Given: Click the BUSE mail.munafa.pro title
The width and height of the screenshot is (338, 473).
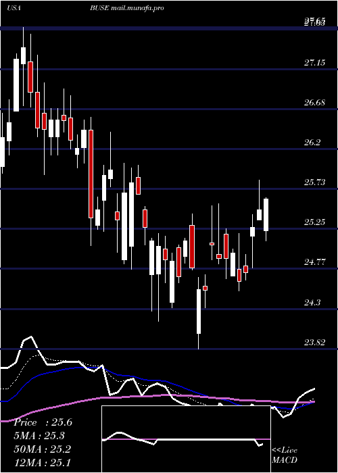Looking at the screenshot, I should click(127, 8).
